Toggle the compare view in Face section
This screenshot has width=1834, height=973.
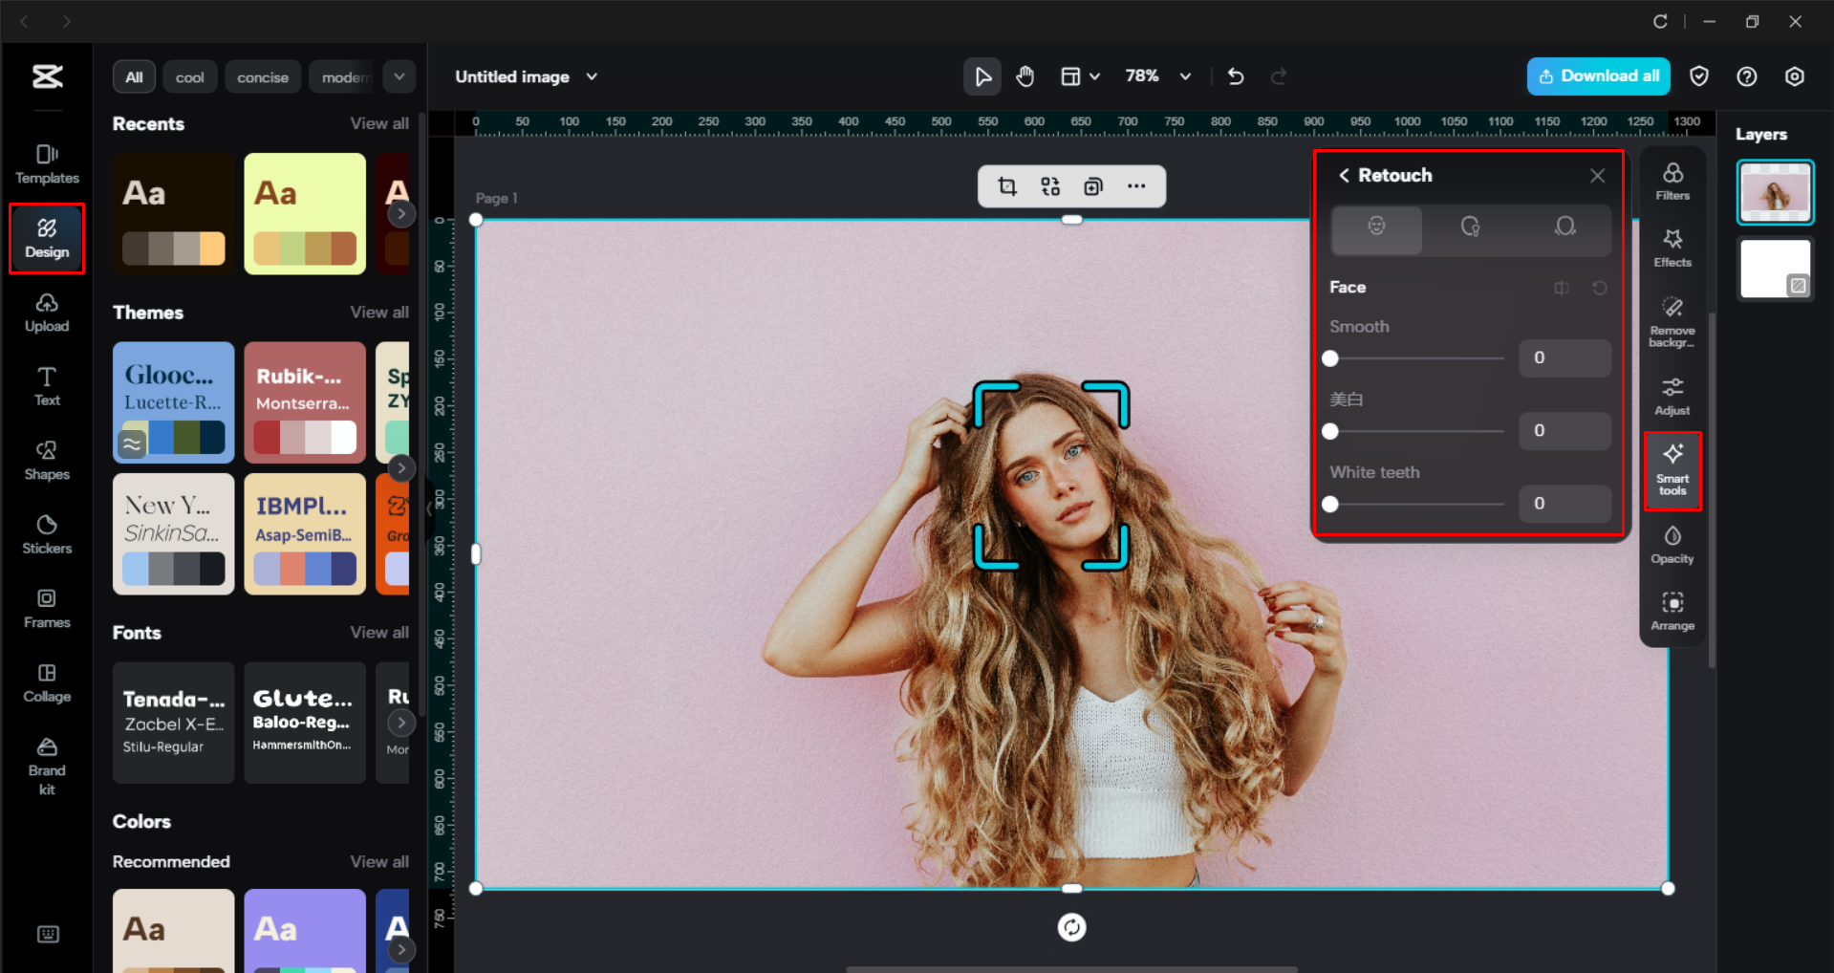(1562, 288)
